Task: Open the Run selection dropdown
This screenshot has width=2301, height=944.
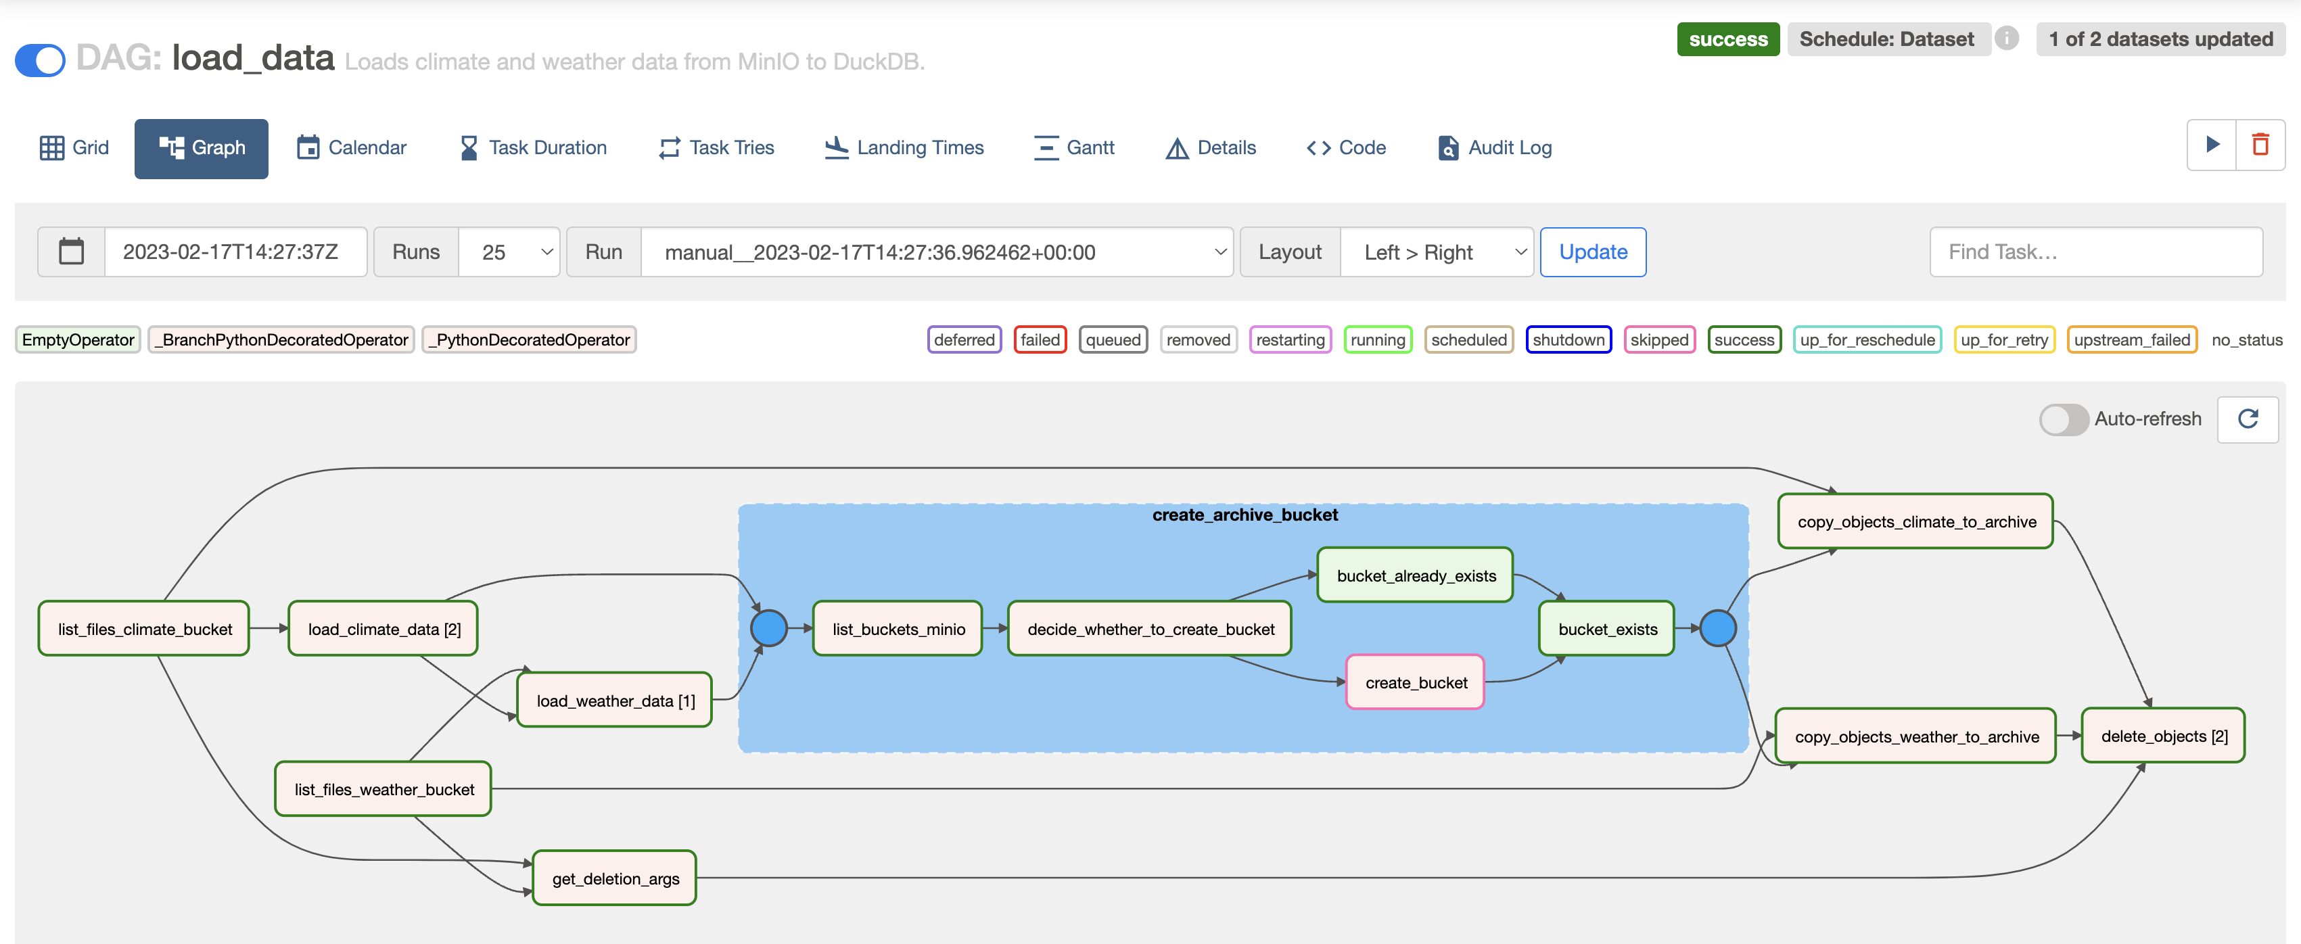Action: click(x=936, y=252)
